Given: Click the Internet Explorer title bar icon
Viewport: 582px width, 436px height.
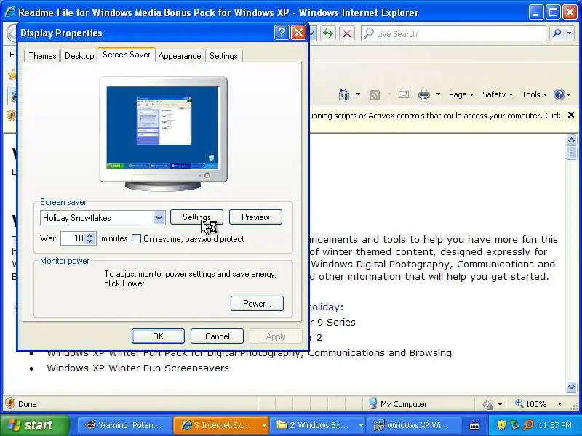Looking at the screenshot, I should click(9, 12).
